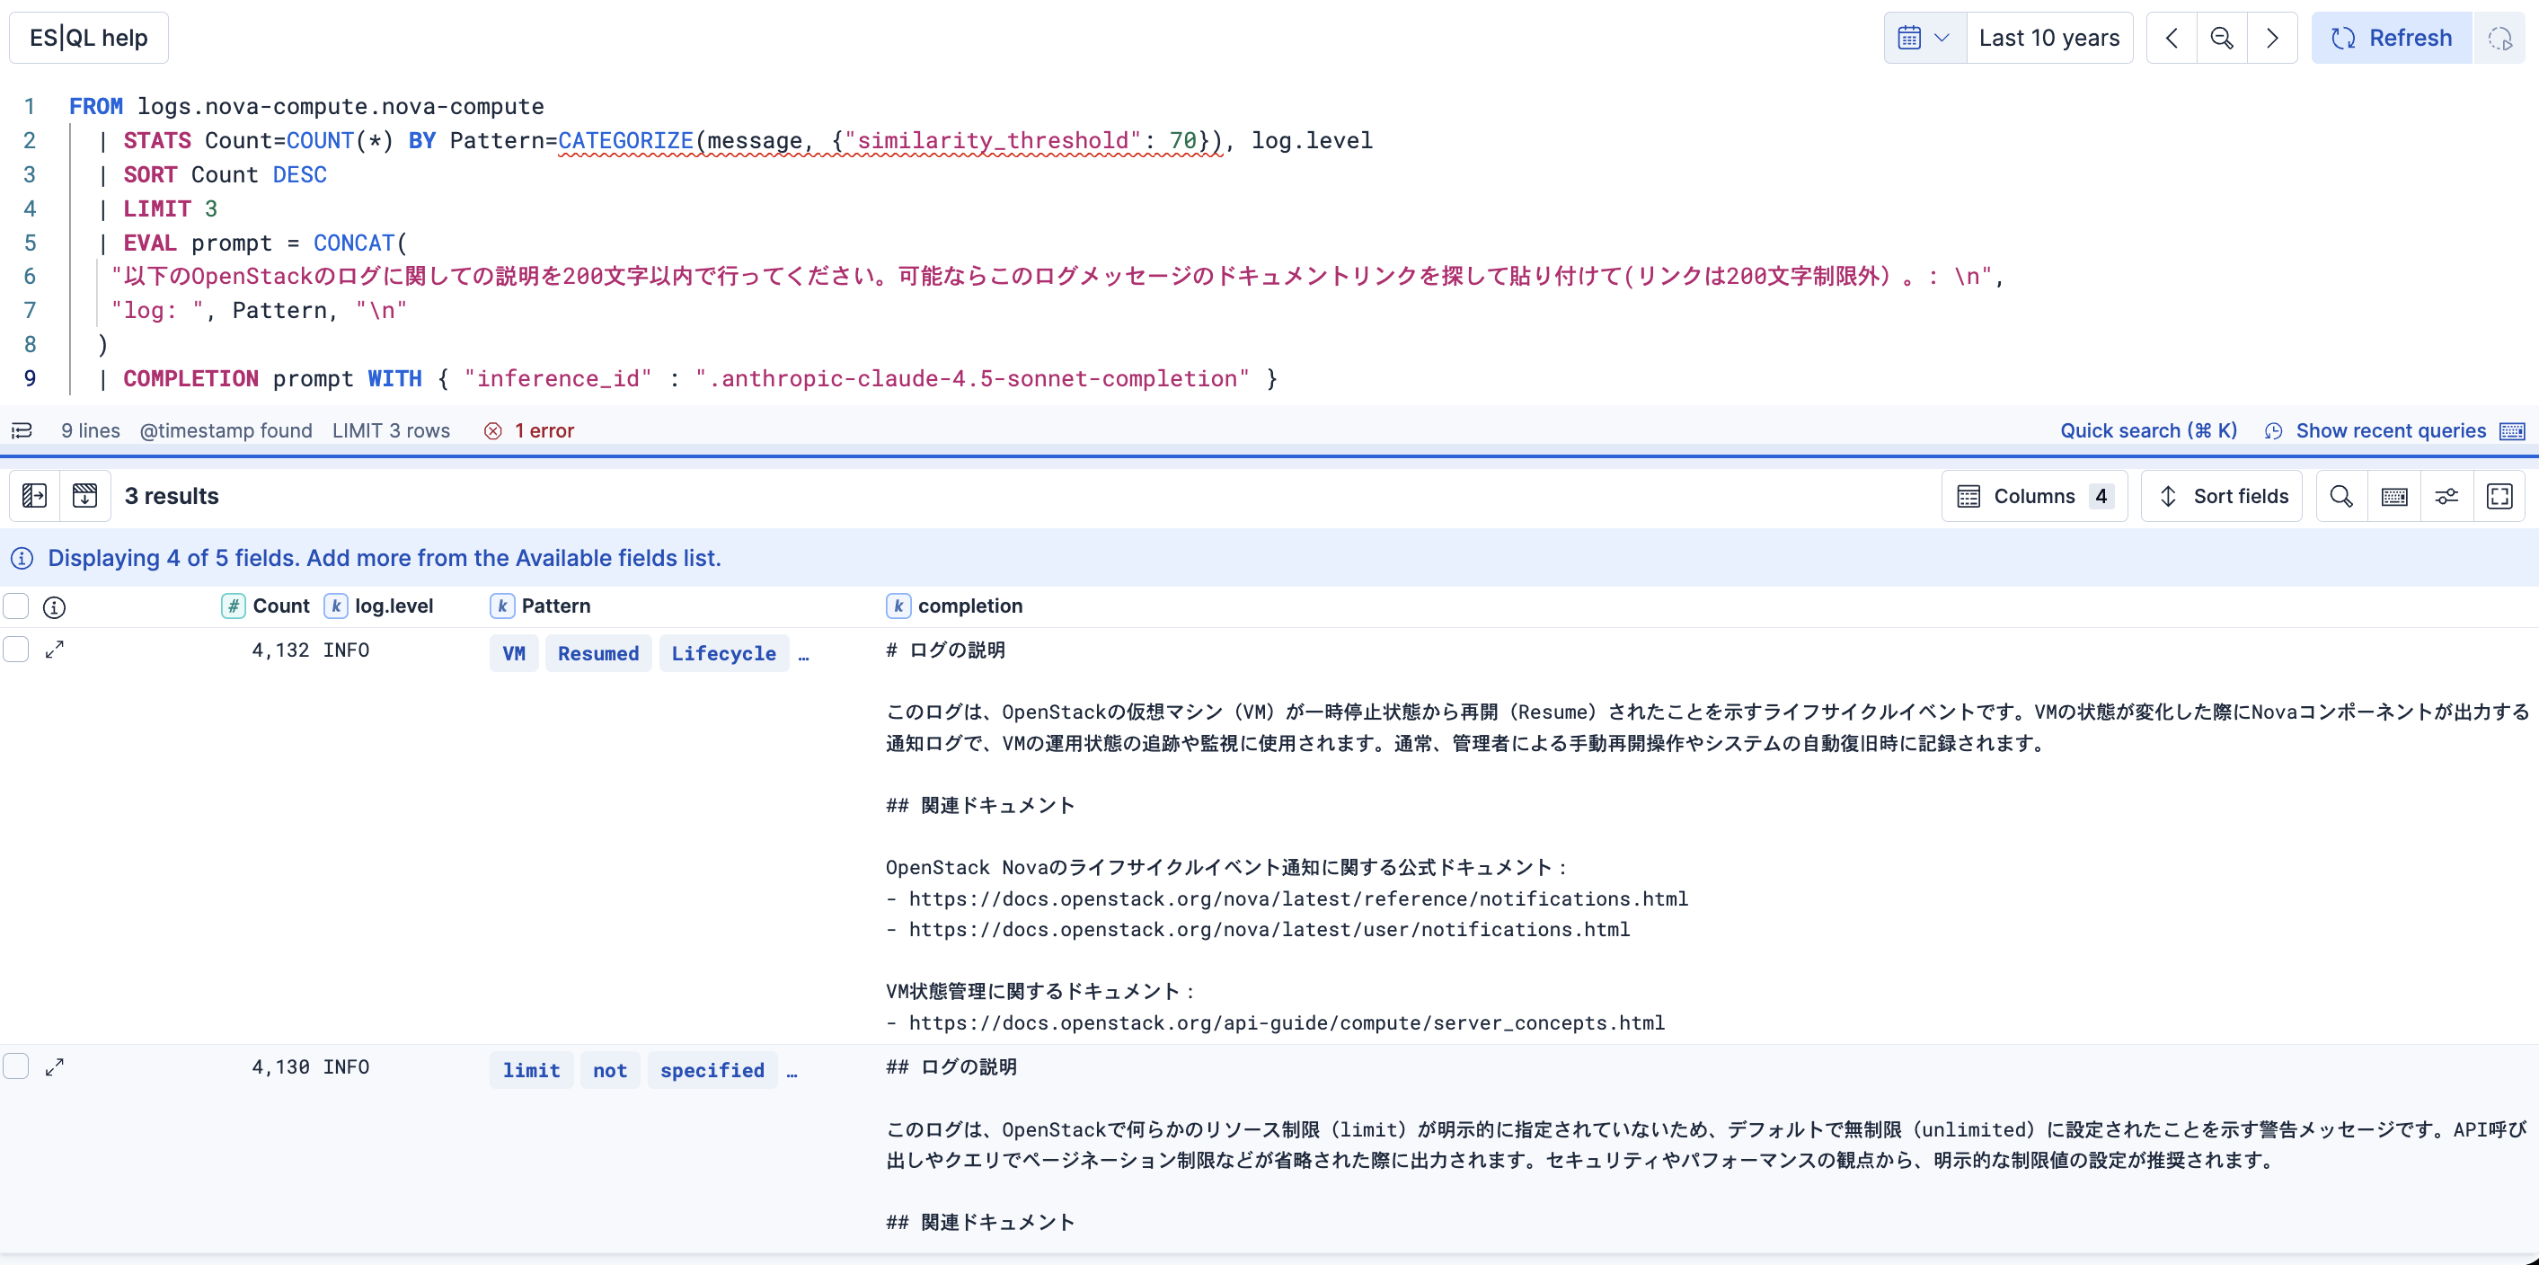2539x1265 pixels.
Task: Open keyboard shortcuts panel in results toolbar
Action: (x=2395, y=496)
